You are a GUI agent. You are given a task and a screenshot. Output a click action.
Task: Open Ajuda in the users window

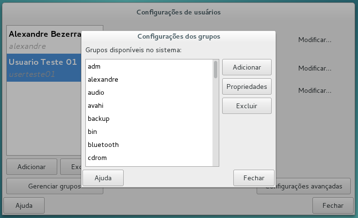click(24, 205)
